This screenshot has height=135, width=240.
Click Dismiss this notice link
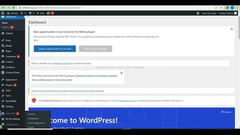point(63,80)
